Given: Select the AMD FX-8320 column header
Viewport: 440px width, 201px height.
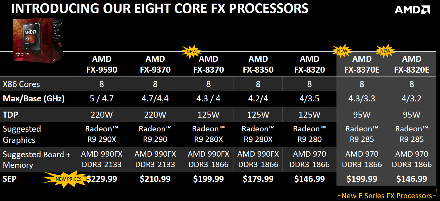Looking at the screenshot, I should 309,64.
